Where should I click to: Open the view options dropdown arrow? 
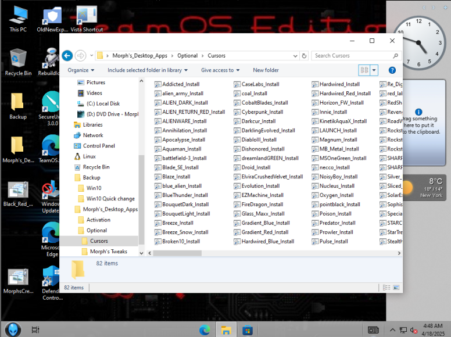tap(374, 70)
